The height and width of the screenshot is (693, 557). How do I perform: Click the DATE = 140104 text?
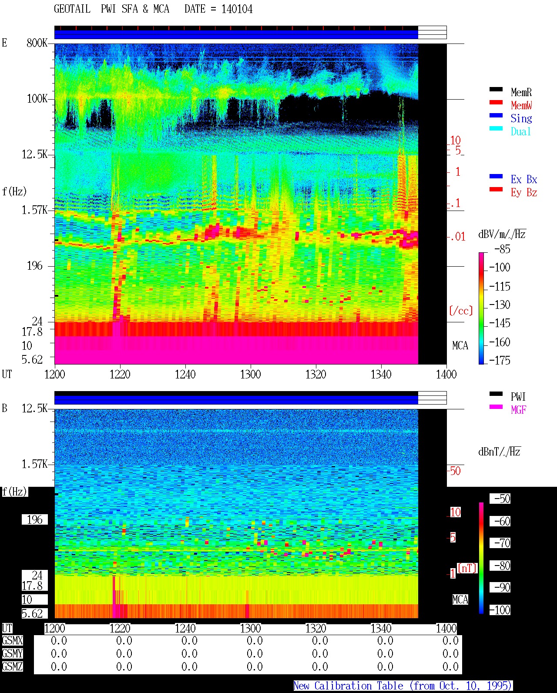(218, 9)
